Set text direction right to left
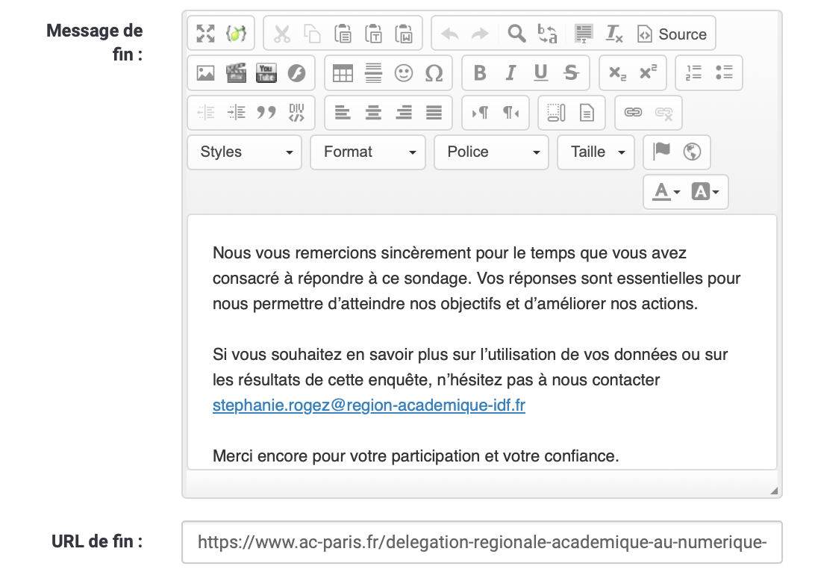Screen dimensions: 815x578 point(510,112)
